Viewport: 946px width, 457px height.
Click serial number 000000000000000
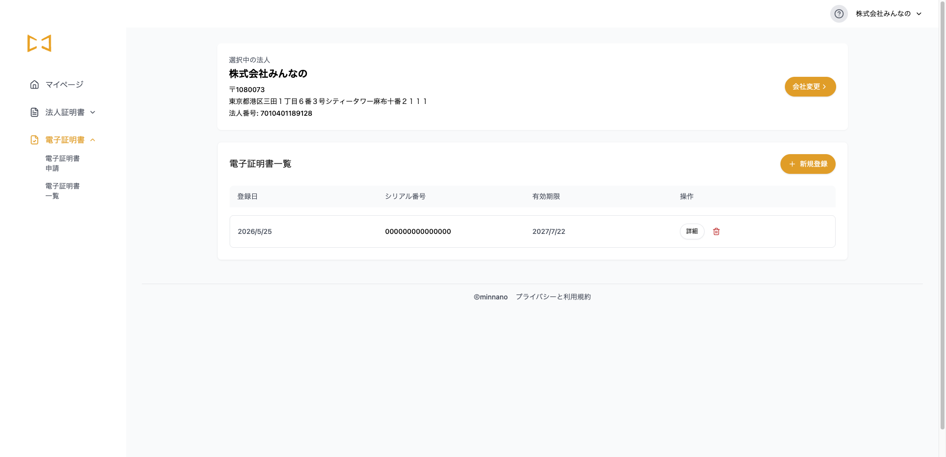coord(418,231)
